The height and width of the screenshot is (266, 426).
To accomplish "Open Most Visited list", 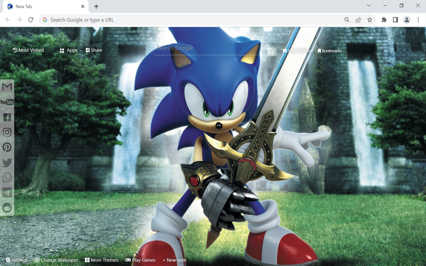I will 28,50.
